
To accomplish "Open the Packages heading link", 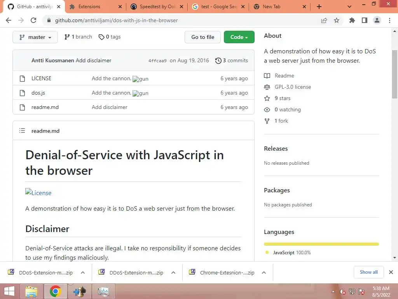I will pyautogui.click(x=277, y=190).
